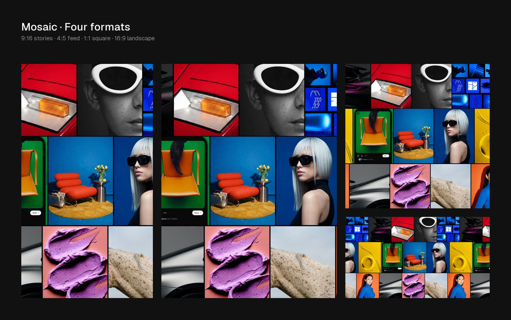The height and width of the screenshot is (320, 511).
Task: Select woman in blue sweater in square mosaic
Action: click(x=480, y=186)
